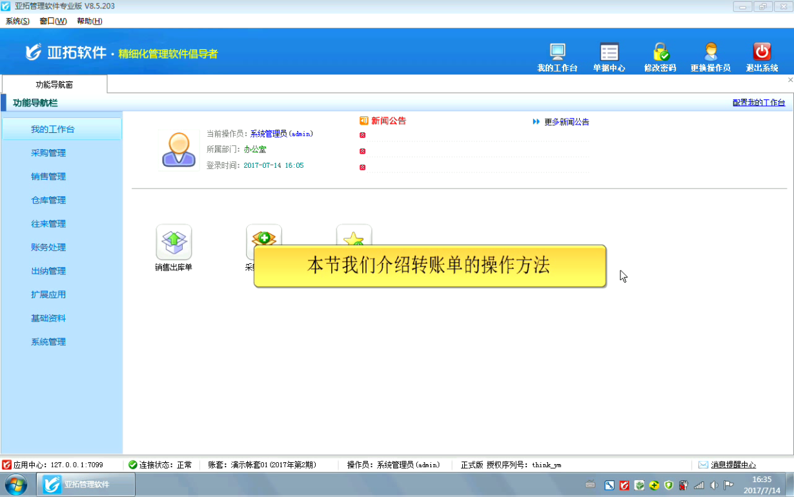The height and width of the screenshot is (497, 794).
Task: Open the 帮助(H) menu
Action: (89, 21)
